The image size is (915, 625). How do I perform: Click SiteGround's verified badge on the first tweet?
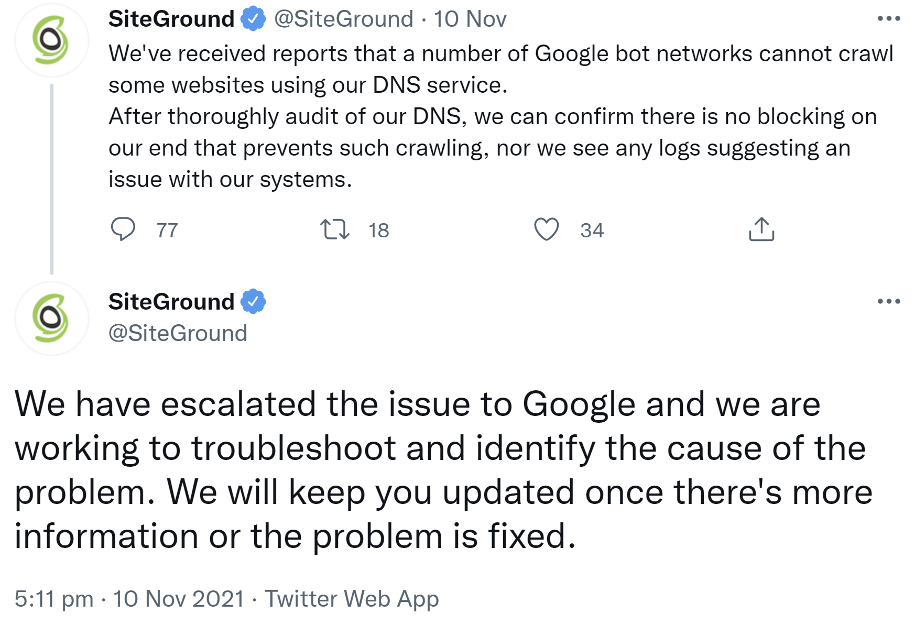point(254,18)
